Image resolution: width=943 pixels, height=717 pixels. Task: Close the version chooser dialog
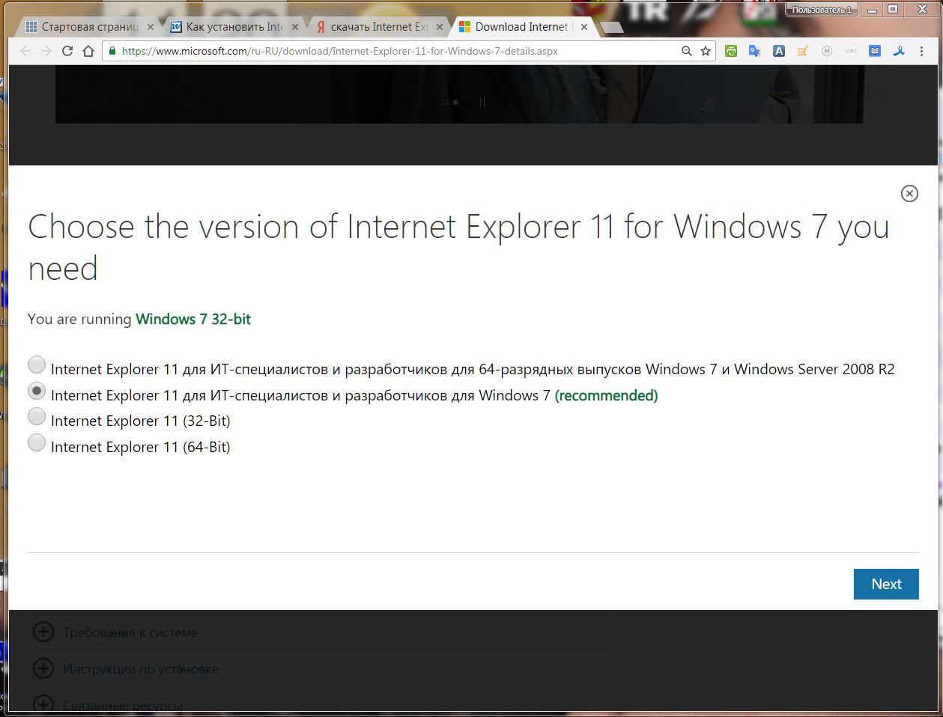tap(909, 194)
